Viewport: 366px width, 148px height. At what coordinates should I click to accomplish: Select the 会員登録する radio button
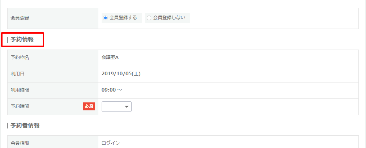105,18
